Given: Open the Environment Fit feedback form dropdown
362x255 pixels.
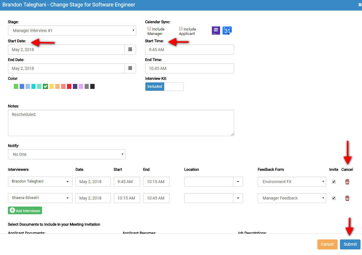Looking at the screenshot, I should click(x=292, y=182).
